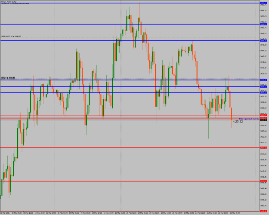Click the "21 Mar 11:00" time axis label
Image resolution: width=269 pixels, height=215 pixels.
pyautogui.click(x=223, y=213)
